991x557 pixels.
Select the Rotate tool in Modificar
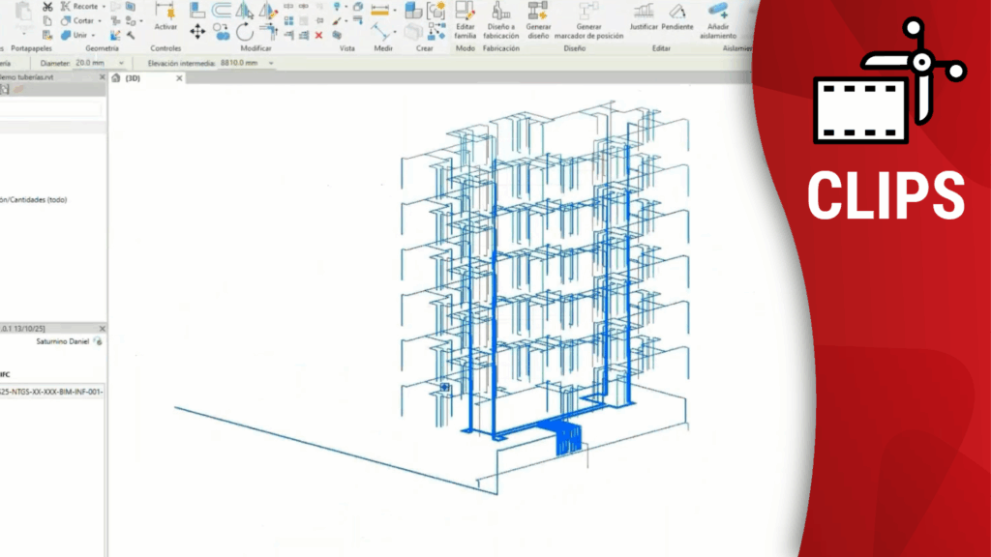click(x=245, y=32)
